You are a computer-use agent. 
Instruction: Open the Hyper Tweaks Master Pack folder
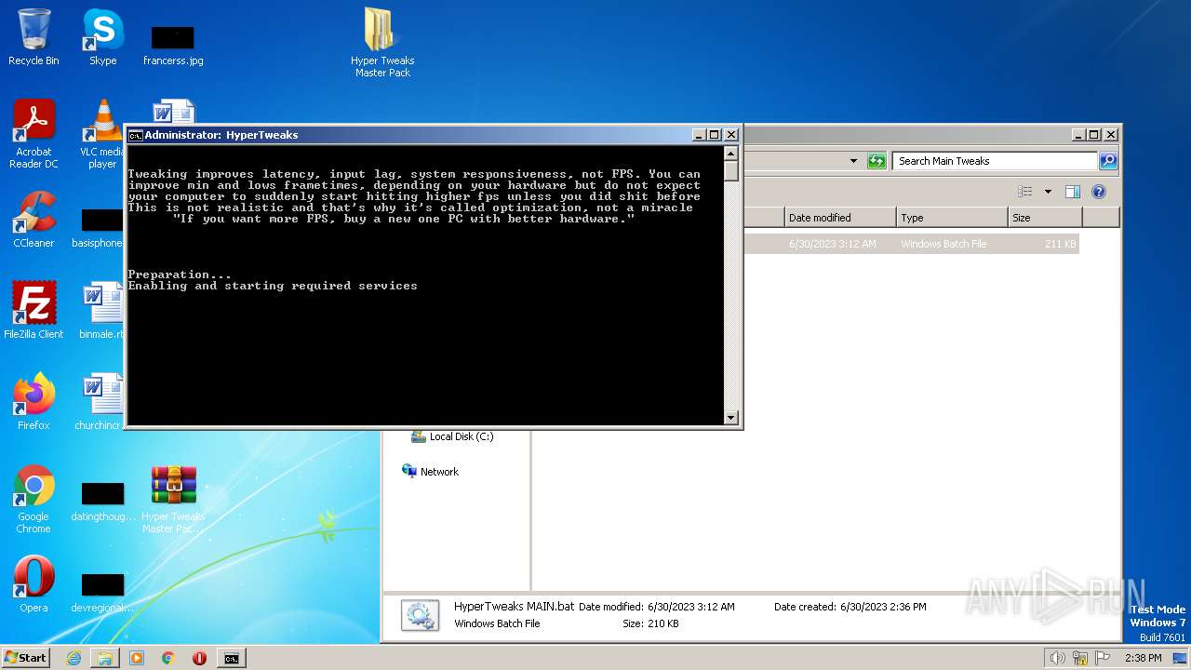(382, 43)
